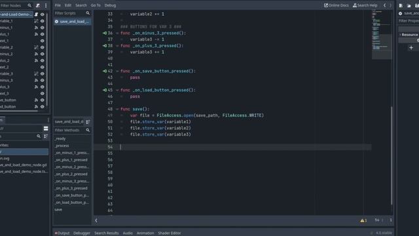Click the signal icon on the minus_2 node
Viewport: 419px width, 236px height.
[36, 54]
